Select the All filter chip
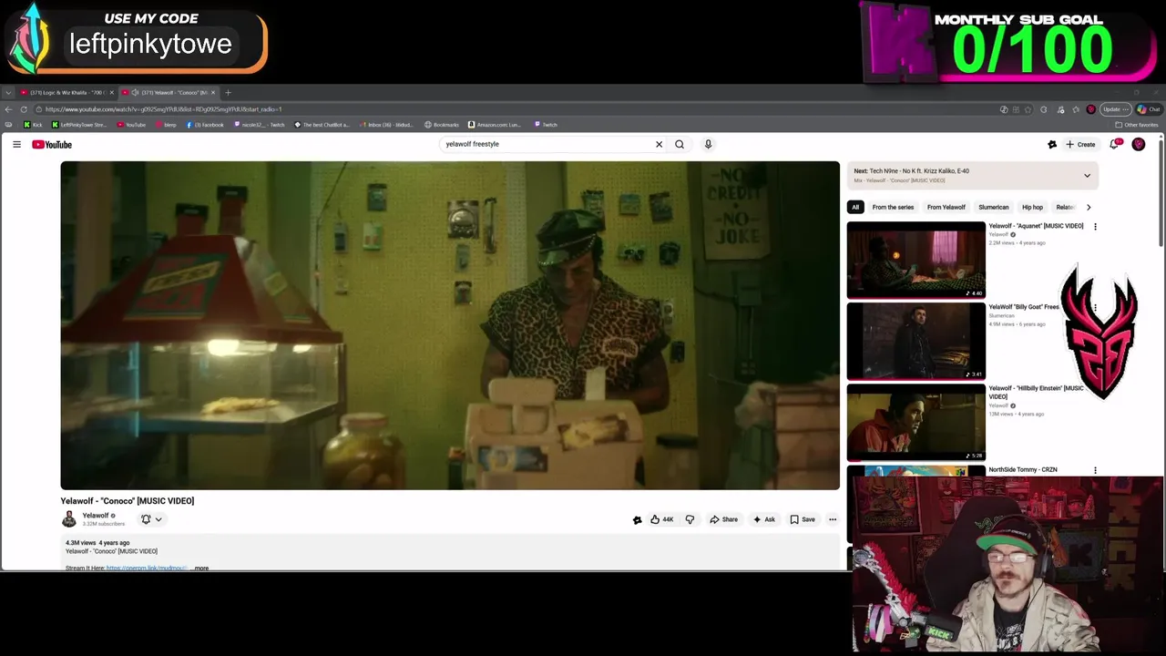Screen dimensions: 1166x656 (855, 207)
